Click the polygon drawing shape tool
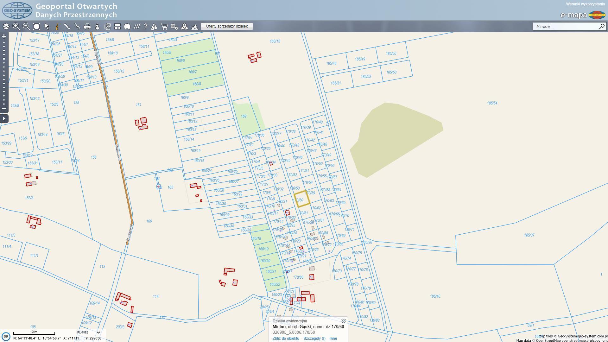This screenshot has width=608, height=342. tap(127, 27)
